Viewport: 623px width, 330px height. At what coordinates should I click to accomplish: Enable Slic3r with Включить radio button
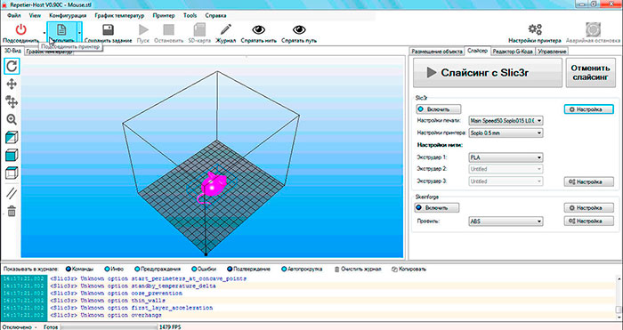click(439, 109)
